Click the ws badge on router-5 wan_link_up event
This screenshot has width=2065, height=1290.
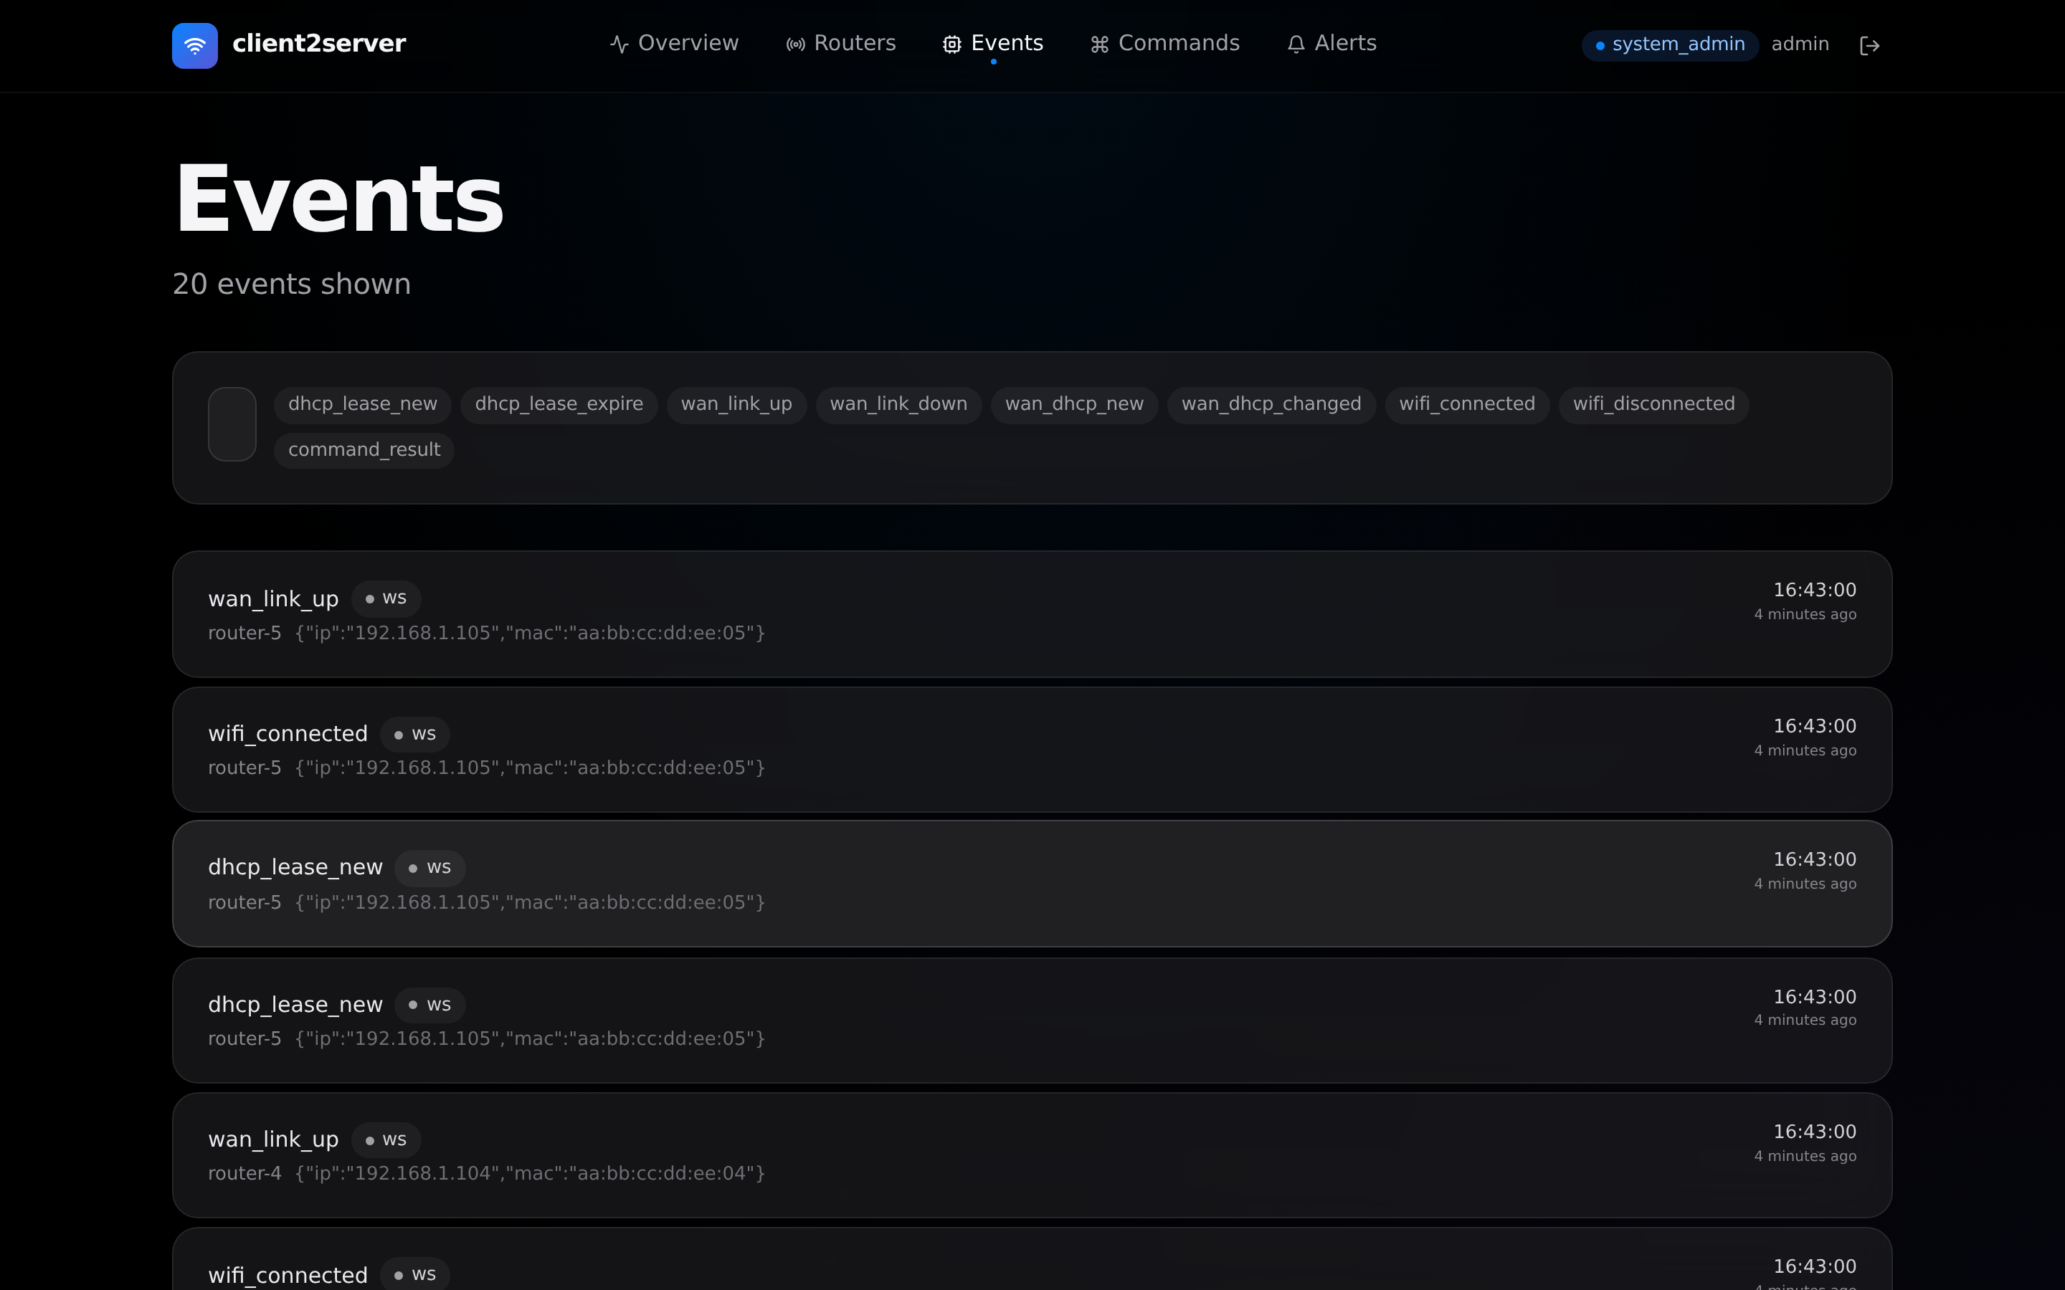(x=386, y=598)
